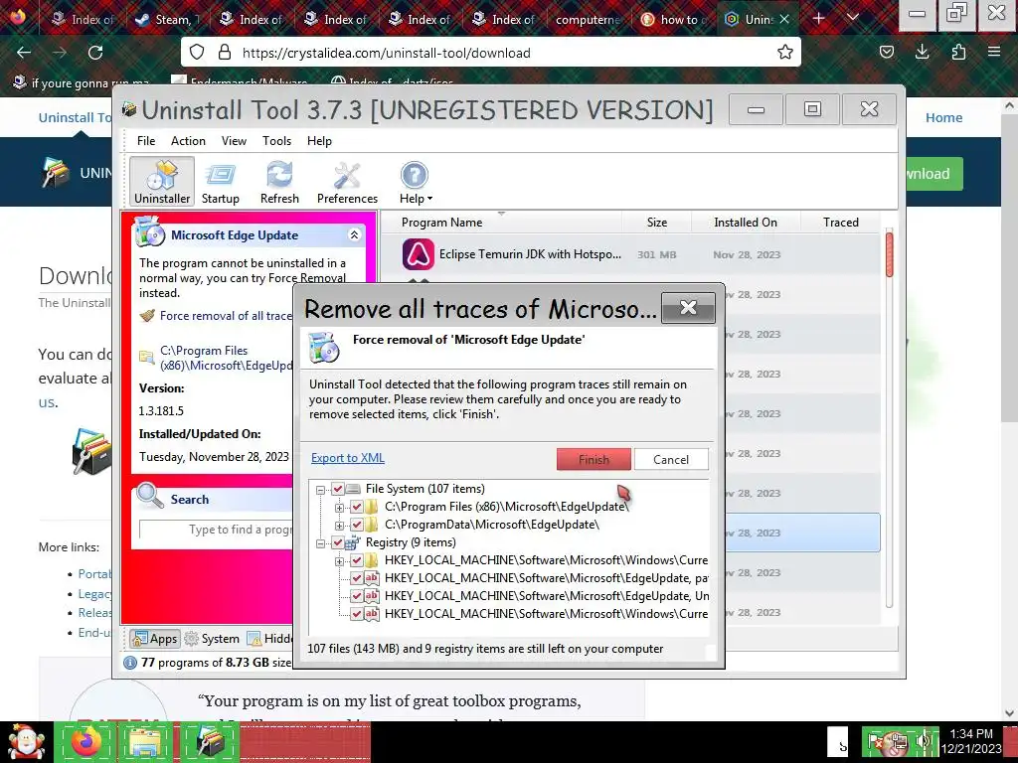Click the Microsoft Edge Update disc icon

tap(149, 232)
